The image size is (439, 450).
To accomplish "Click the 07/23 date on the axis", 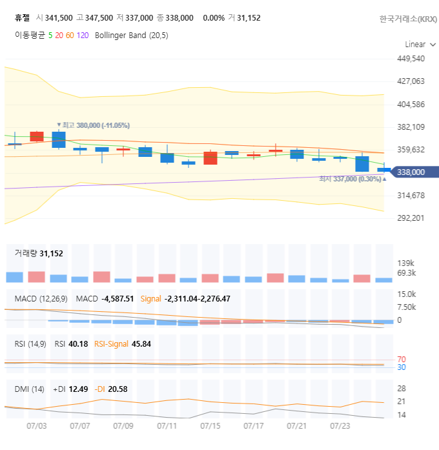I will click(340, 426).
